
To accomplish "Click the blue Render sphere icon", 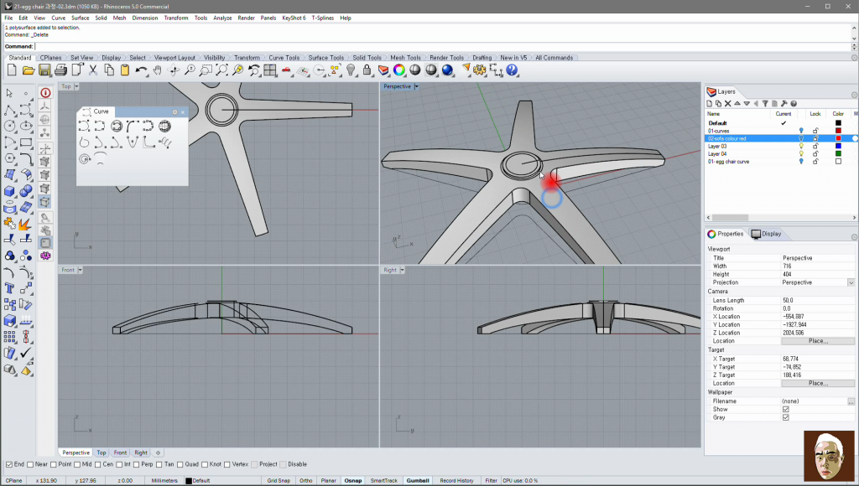I will click(448, 70).
